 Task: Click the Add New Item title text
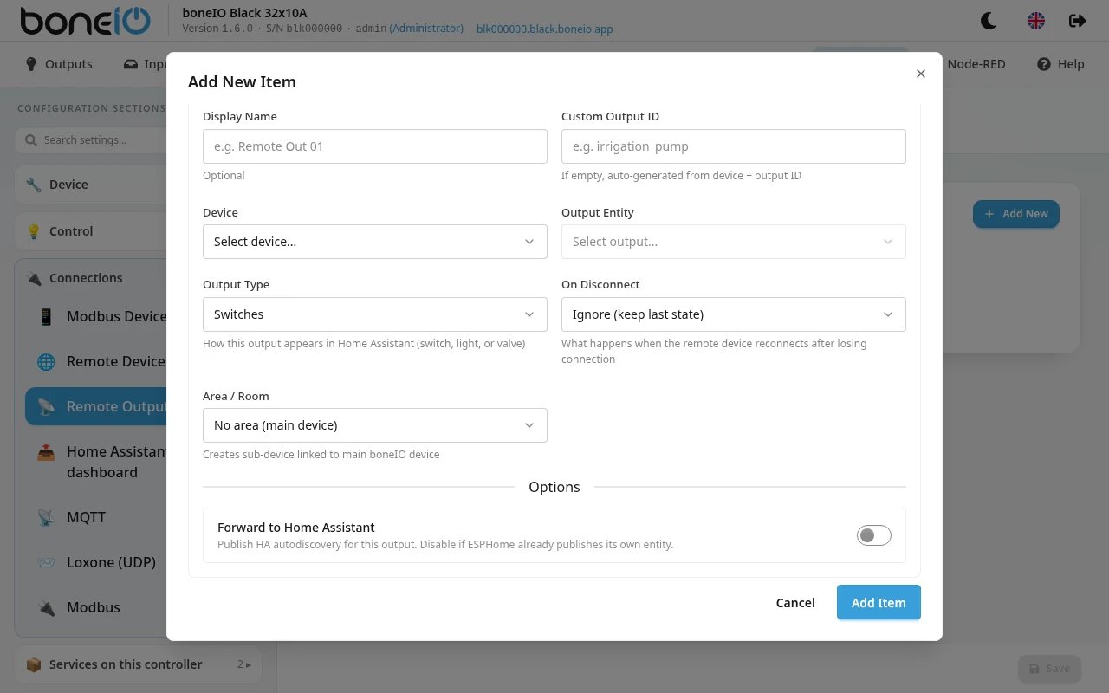point(242,82)
